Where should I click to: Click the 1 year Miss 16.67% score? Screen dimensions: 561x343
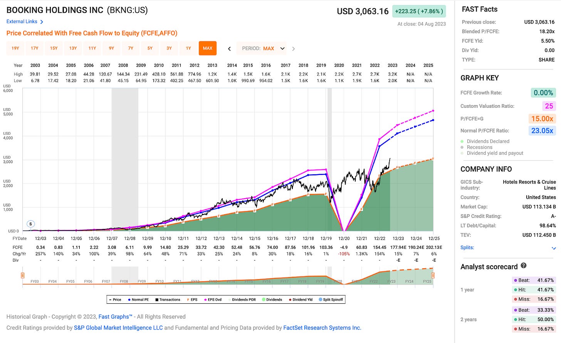coord(534,299)
